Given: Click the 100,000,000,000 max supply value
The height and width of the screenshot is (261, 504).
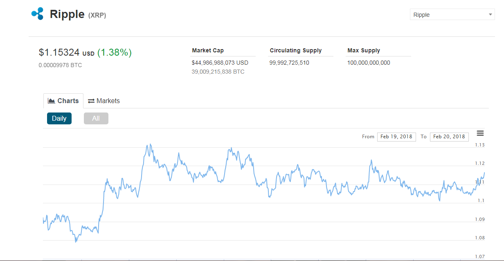Looking at the screenshot, I should tap(369, 63).
